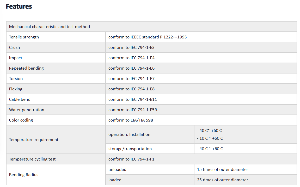This screenshot has width=300, height=187.
Task: Click the Flexing row label
Action: [x=16, y=89]
